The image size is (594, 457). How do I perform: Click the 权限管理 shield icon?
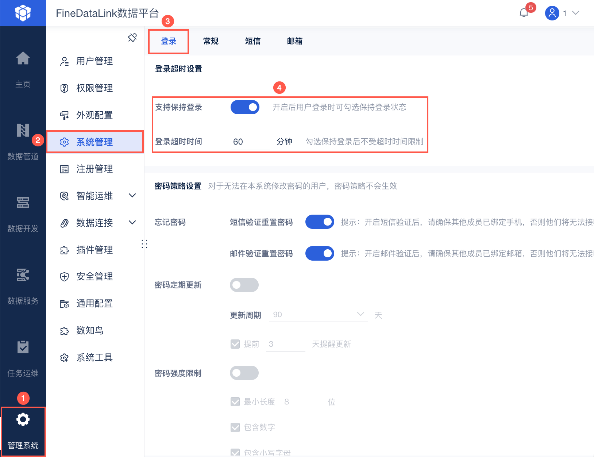click(64, 88)
